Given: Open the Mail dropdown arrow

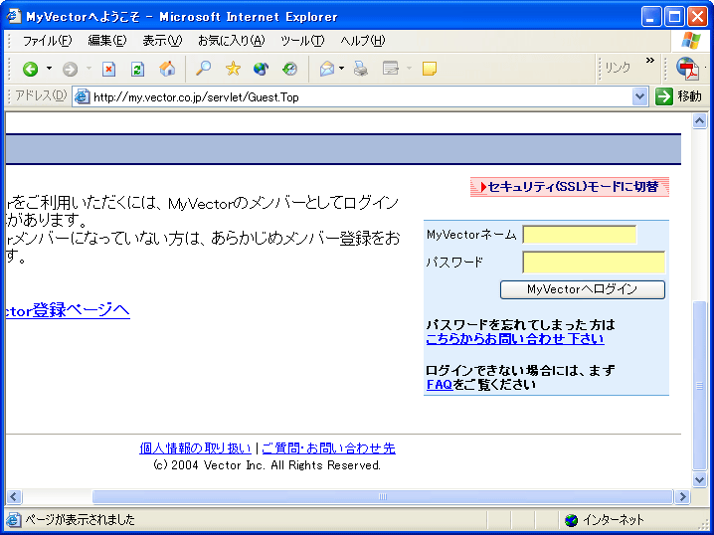Looking at the screenshot, I should [x=341, y=69].
